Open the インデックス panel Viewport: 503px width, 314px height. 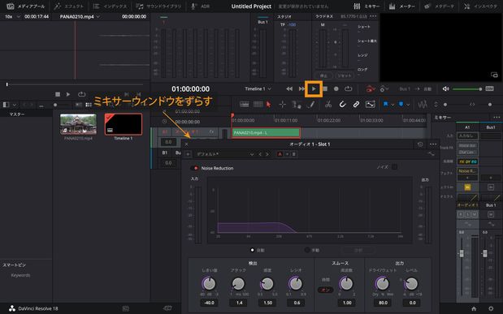110,6
